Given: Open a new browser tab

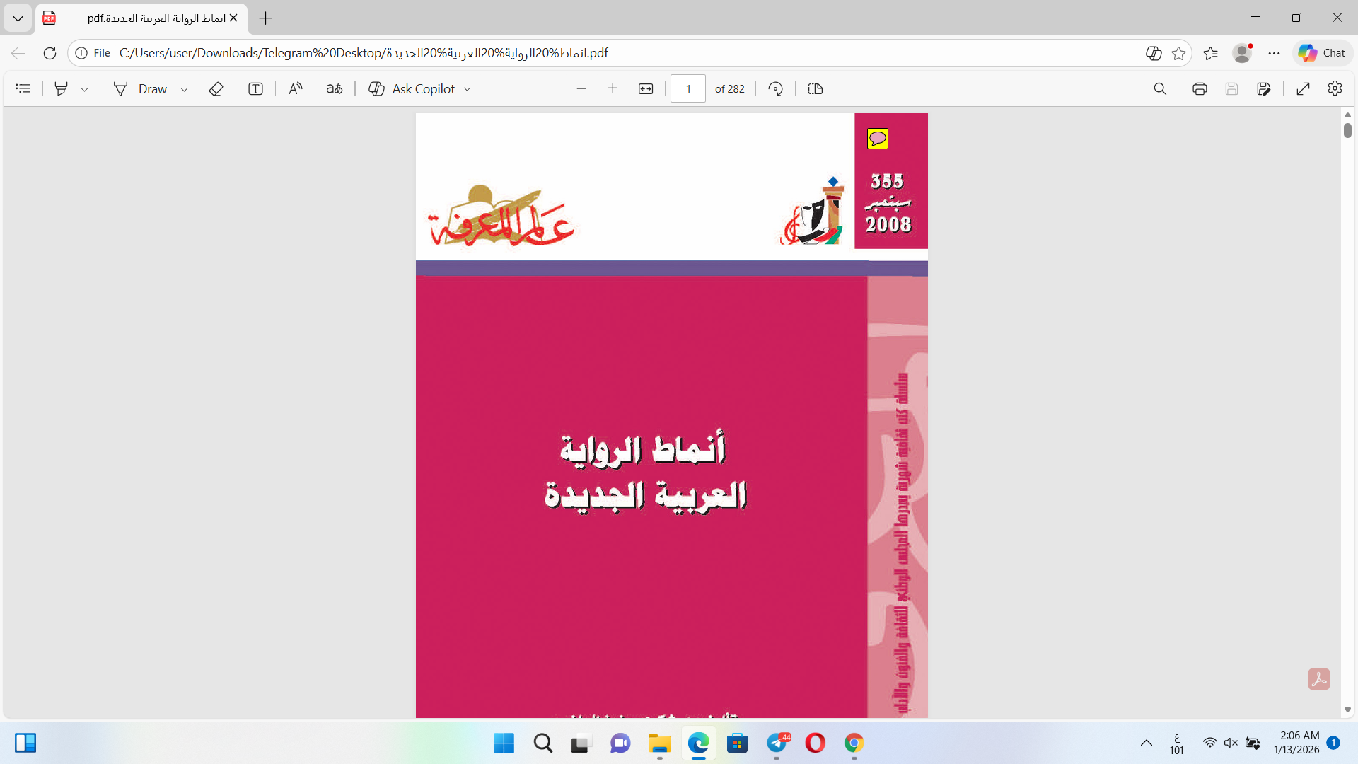Looking at the screenshot, I should point(266,18).
